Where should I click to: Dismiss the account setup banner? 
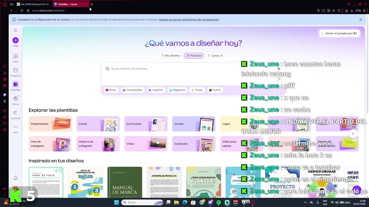(x=361, y=20)
